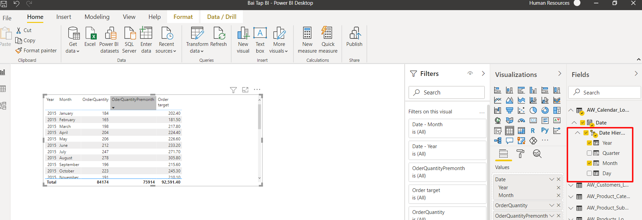The width and height of the screenshot is (642, 220).
Task: Click the Filters pane Search box
Action: 446,92
